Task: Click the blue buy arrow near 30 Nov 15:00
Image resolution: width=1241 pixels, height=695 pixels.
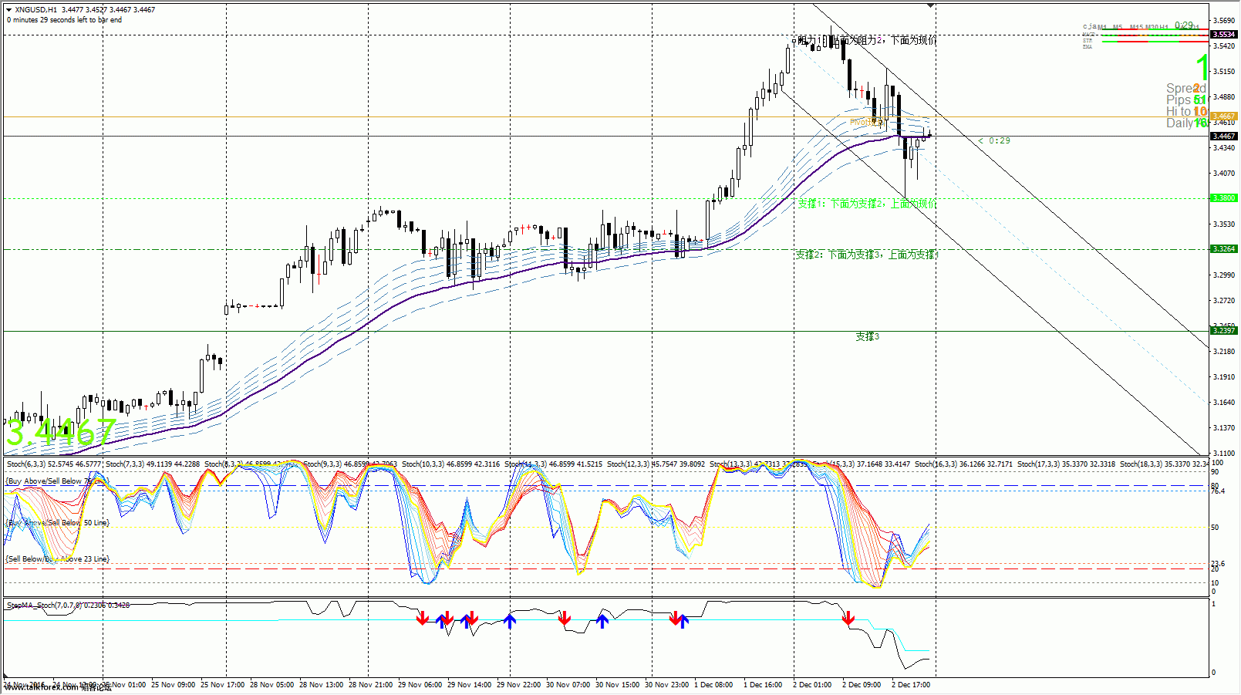Action: click(602, 620)
